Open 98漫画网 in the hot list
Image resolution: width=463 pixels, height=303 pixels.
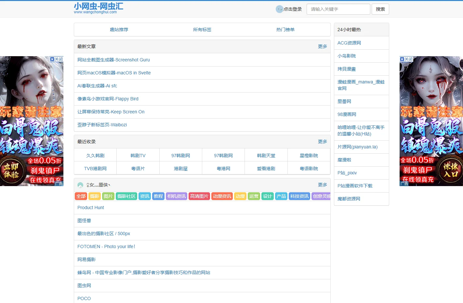point(347,114)
